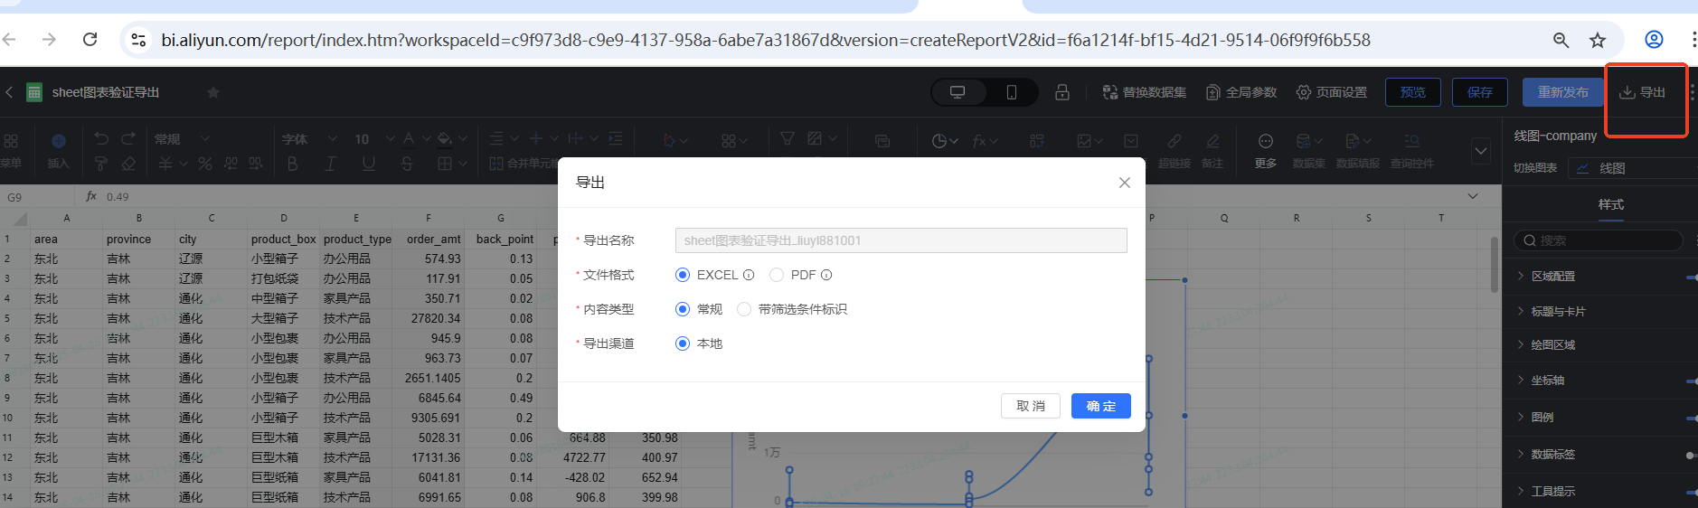Screen dimensions: 1698x508
Task: Click the favorite star beside report title
Action: 213,92
